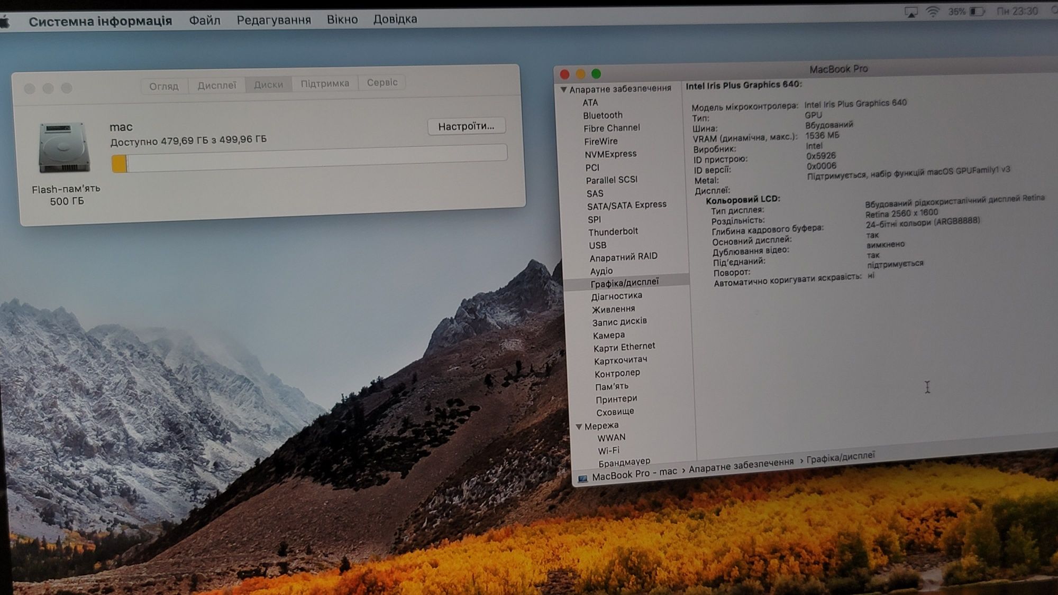Open the Системна інформація app menu

(101, 21)
